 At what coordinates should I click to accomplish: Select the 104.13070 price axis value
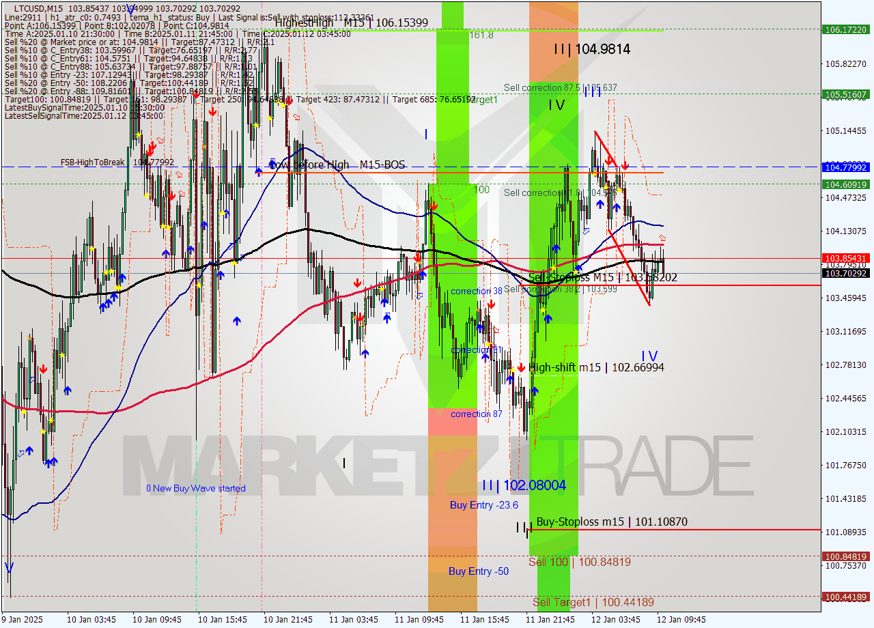(x=846, y=231)
